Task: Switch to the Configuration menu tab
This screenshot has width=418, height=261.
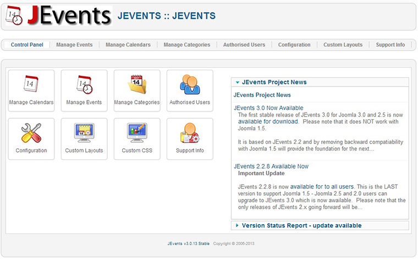Action: point(294,45)
